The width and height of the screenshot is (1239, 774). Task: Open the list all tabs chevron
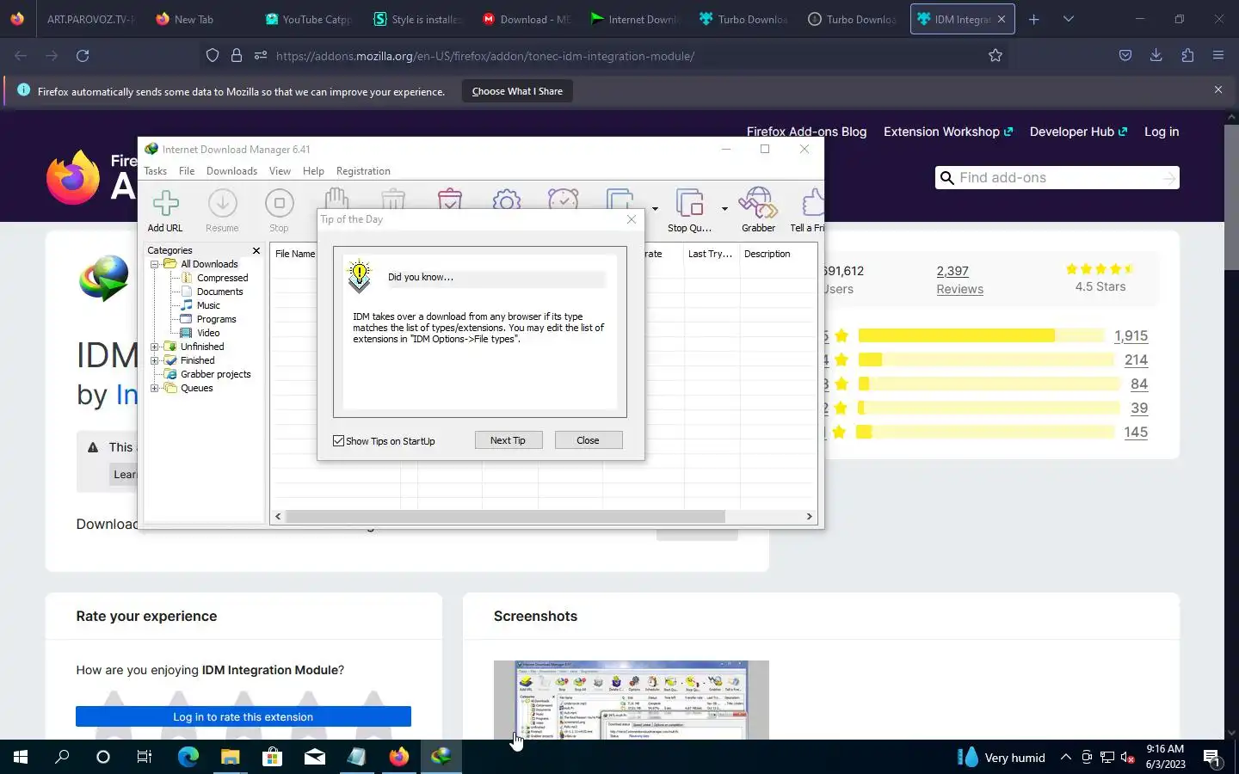1069,19
